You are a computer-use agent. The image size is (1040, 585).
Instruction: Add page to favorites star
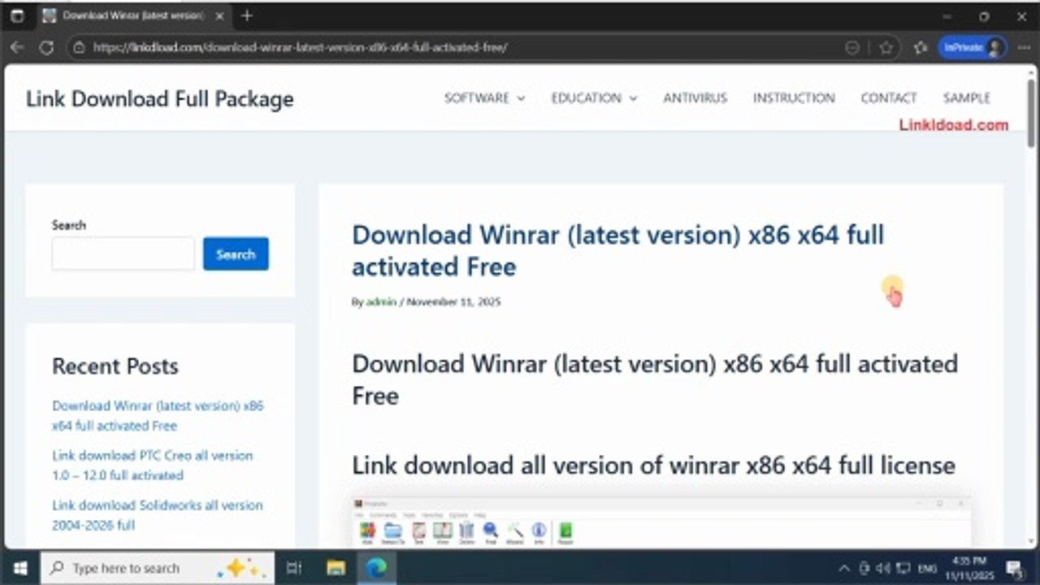[x=886, y=47]
